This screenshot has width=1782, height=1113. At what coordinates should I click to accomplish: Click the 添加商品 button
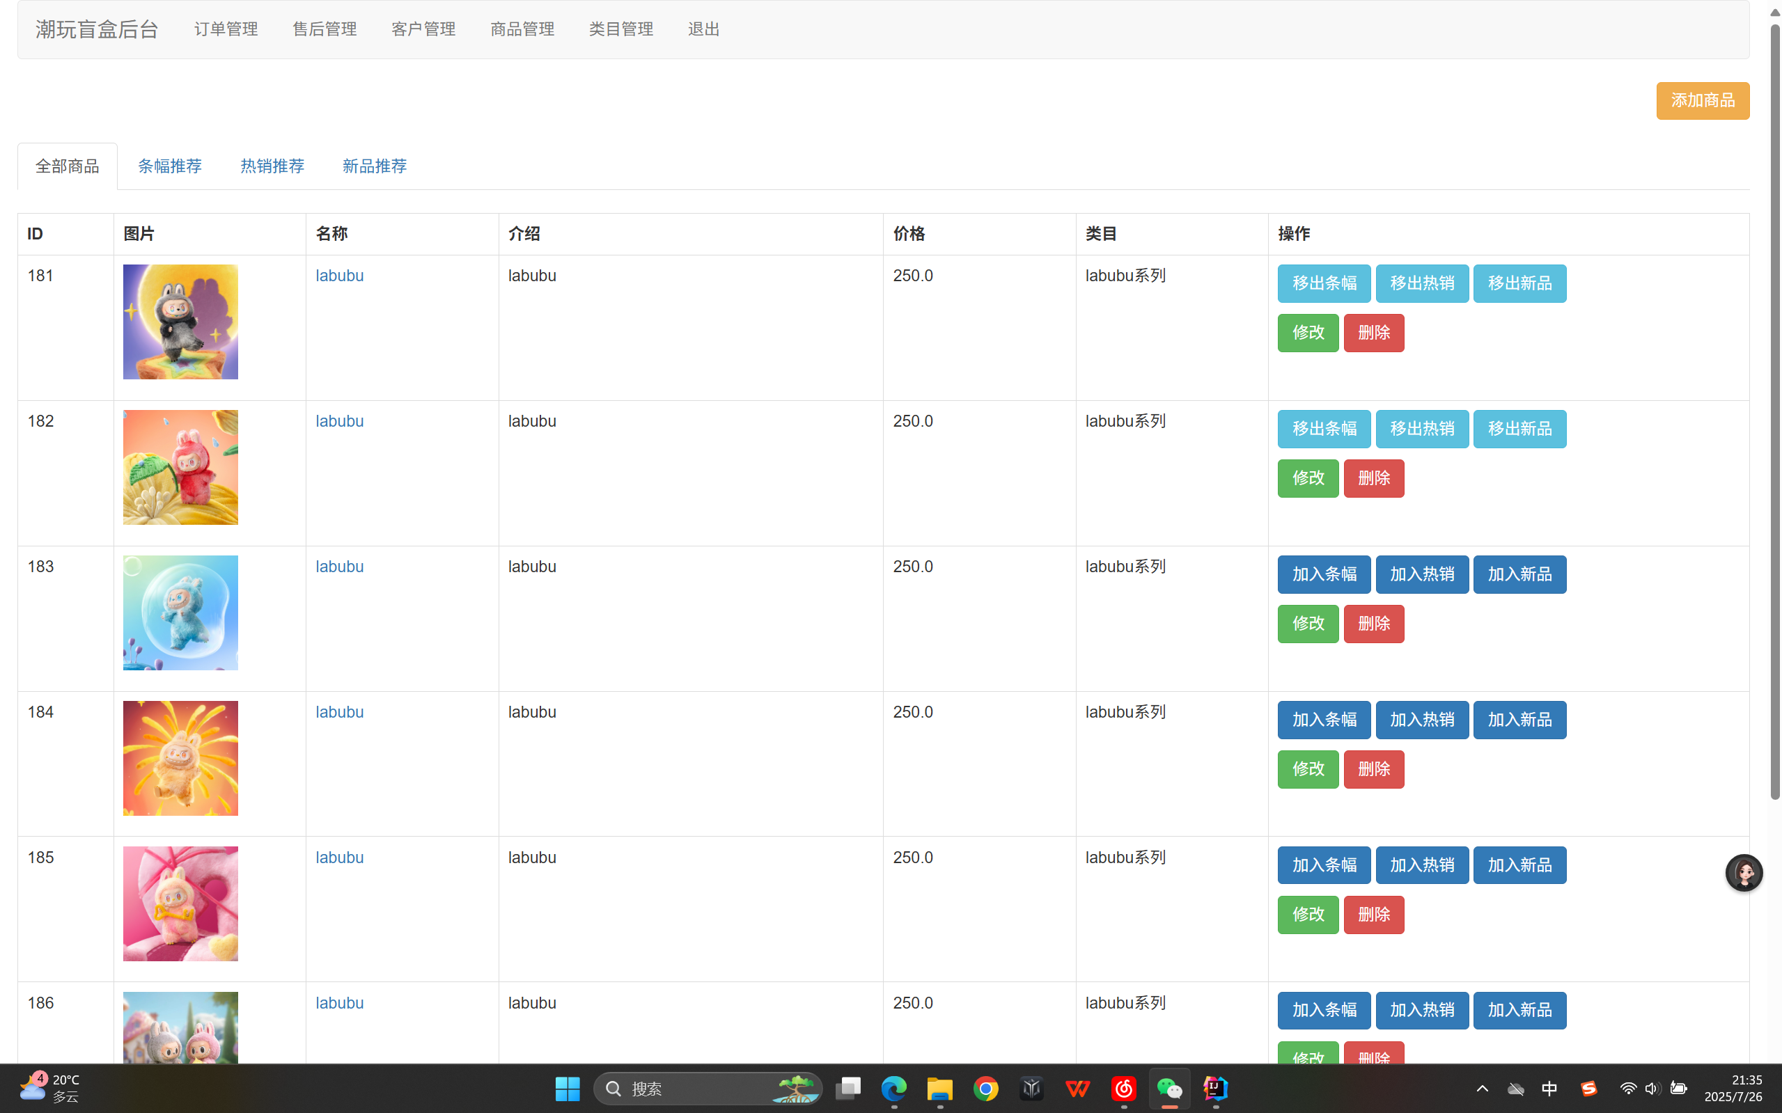point(1702,101)
